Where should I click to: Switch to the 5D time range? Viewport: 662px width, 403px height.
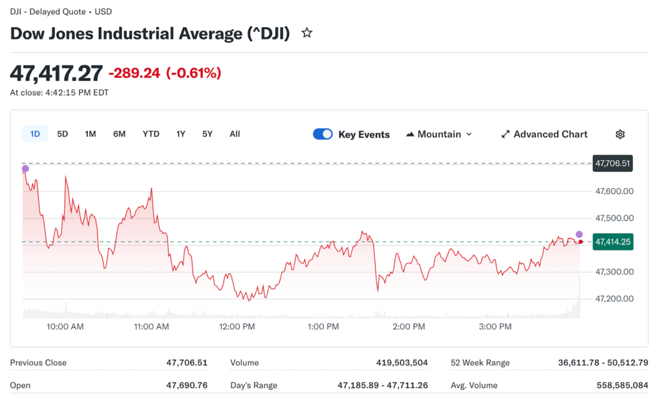click(x=63, y=134)
